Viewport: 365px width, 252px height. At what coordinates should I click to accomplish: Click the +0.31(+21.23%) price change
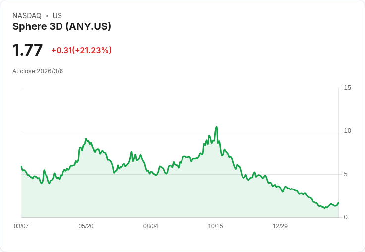tap(81, 50)
